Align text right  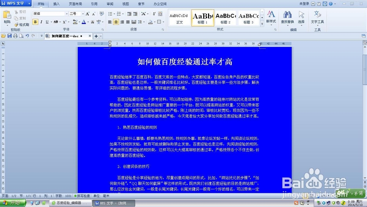(122, 22)
